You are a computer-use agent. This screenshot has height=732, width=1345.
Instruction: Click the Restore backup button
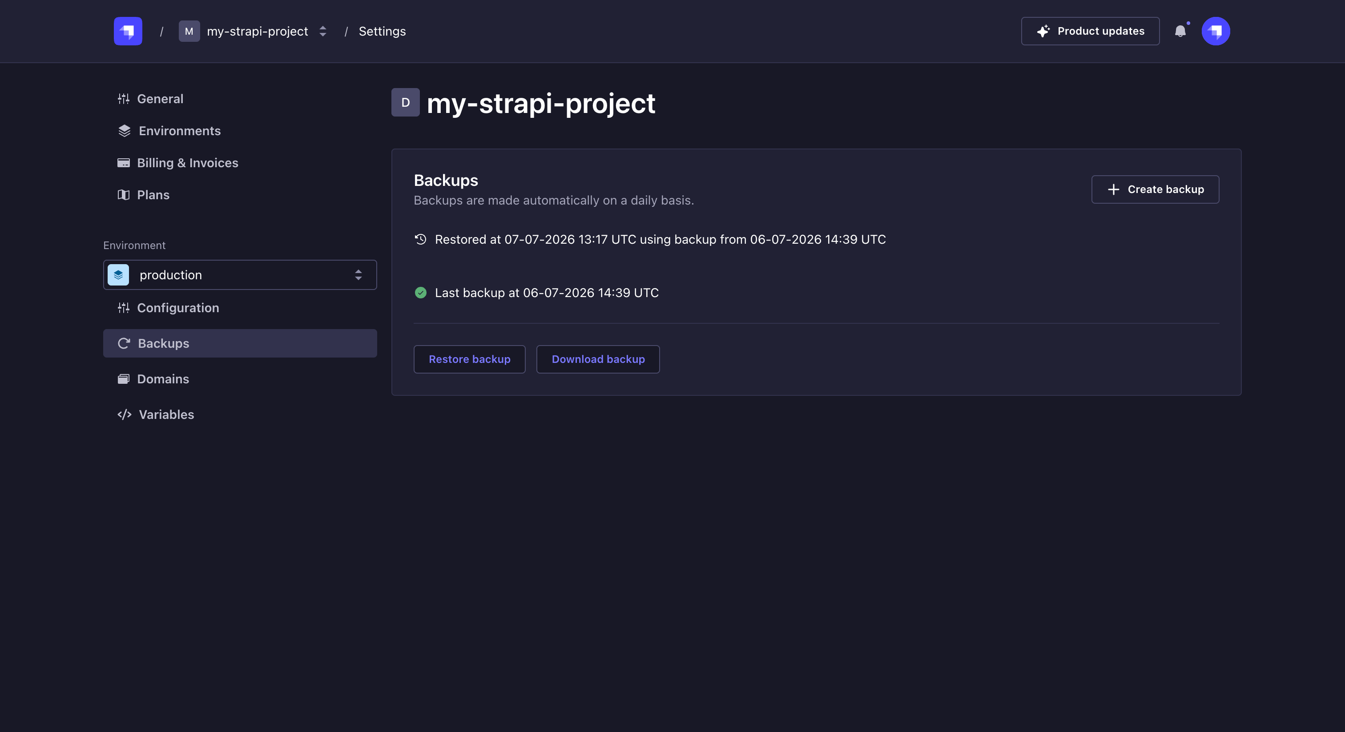(x=469, y=359)
